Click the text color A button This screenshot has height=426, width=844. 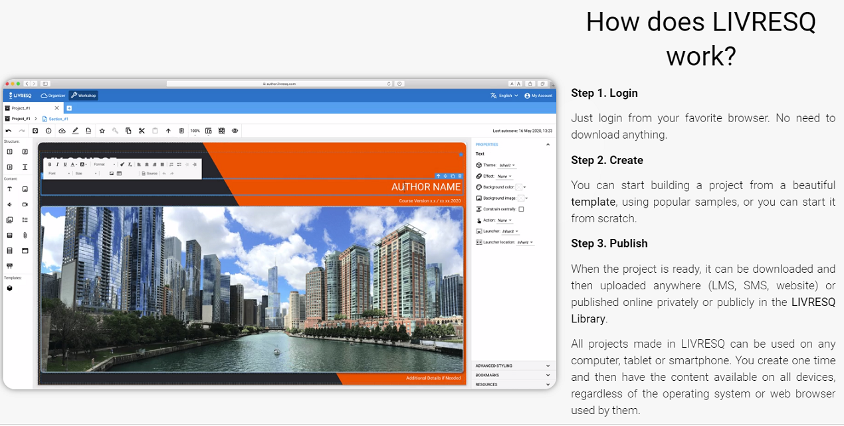point(73,165)
